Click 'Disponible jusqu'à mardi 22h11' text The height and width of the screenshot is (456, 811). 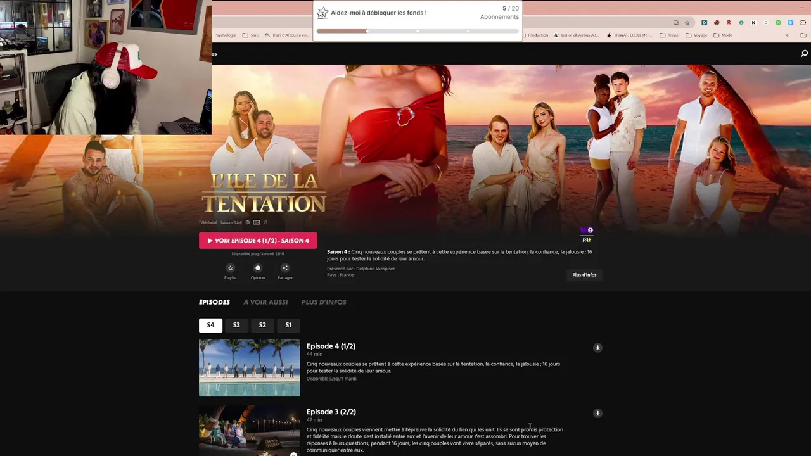coord(258,254)
